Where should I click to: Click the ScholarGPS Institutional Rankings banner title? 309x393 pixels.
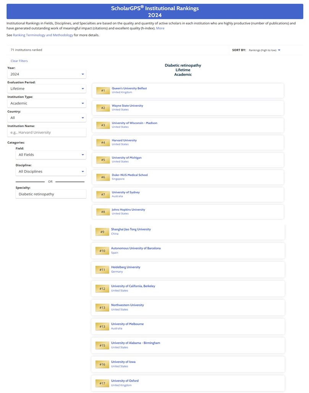155,11
